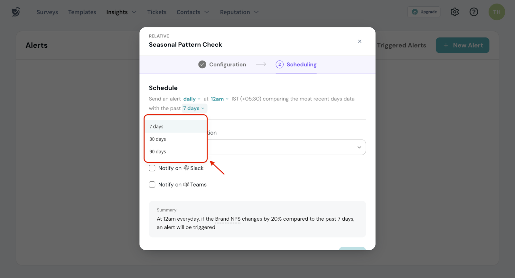515x278 pixels.
Task: Expand the Insights menu chevron
Action: 134,12
